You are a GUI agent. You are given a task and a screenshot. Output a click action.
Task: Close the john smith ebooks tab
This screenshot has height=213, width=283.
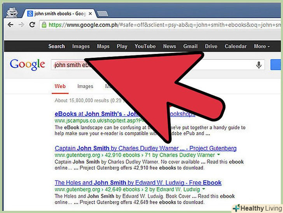click(90, 14)
